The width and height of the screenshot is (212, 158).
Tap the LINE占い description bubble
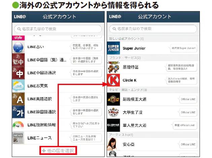tap(86, 47)
